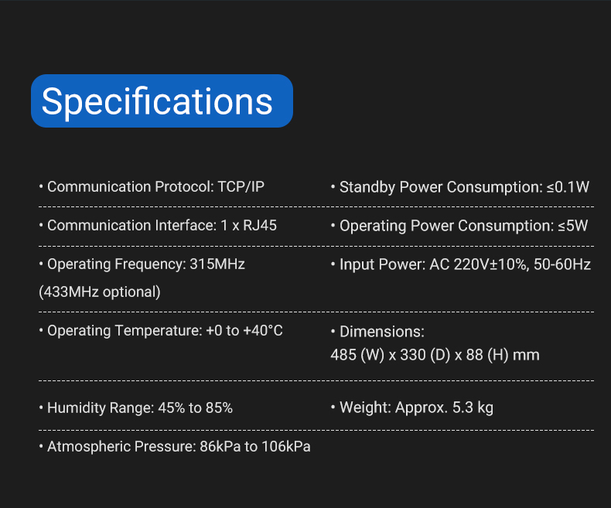The width and height of the screenshot is (611, 508).
Task: Click the bullet before Standby Power Consumption
Action: pyautogui.click(x=333, y=187)
